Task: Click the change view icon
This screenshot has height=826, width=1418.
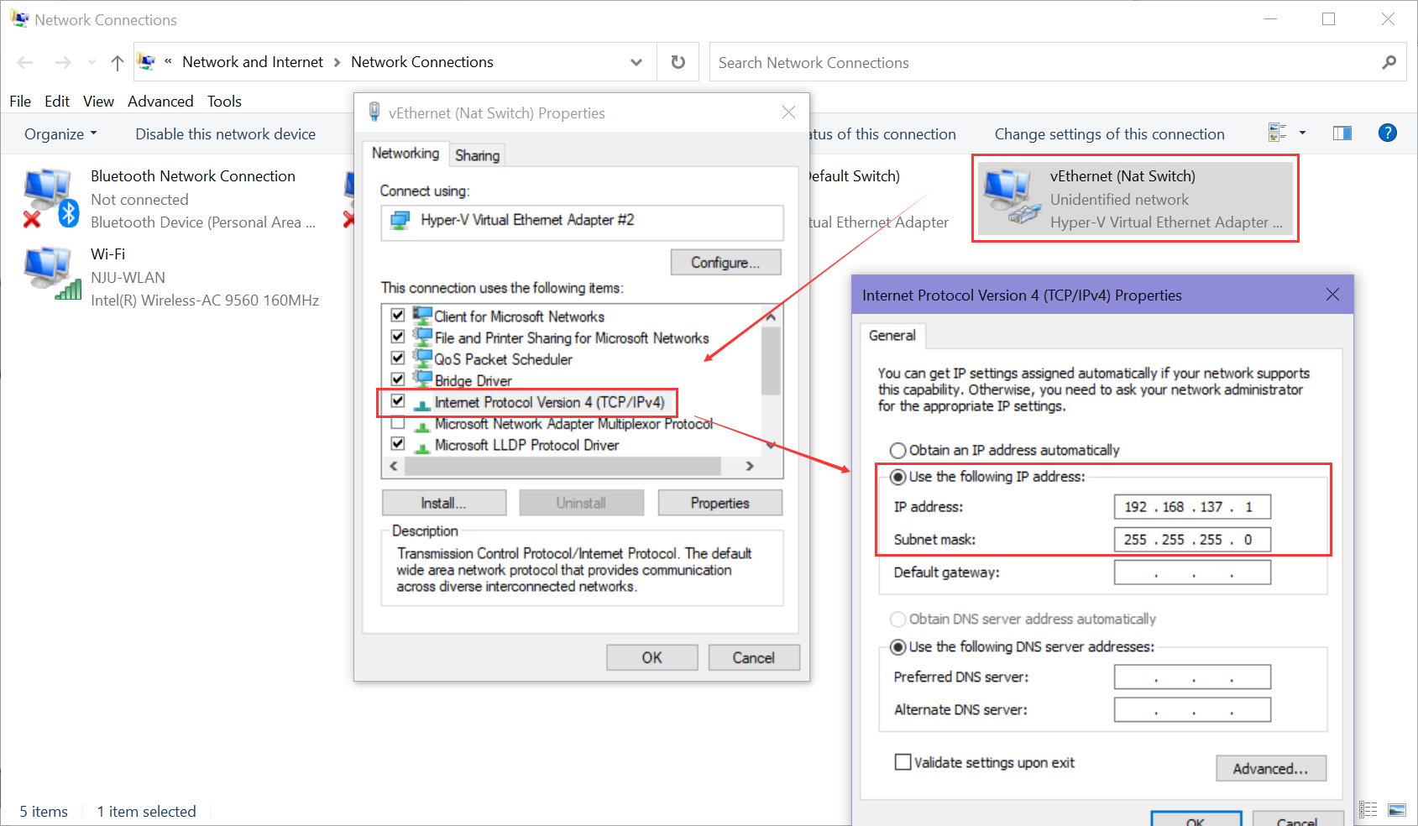Action: 1277,133
